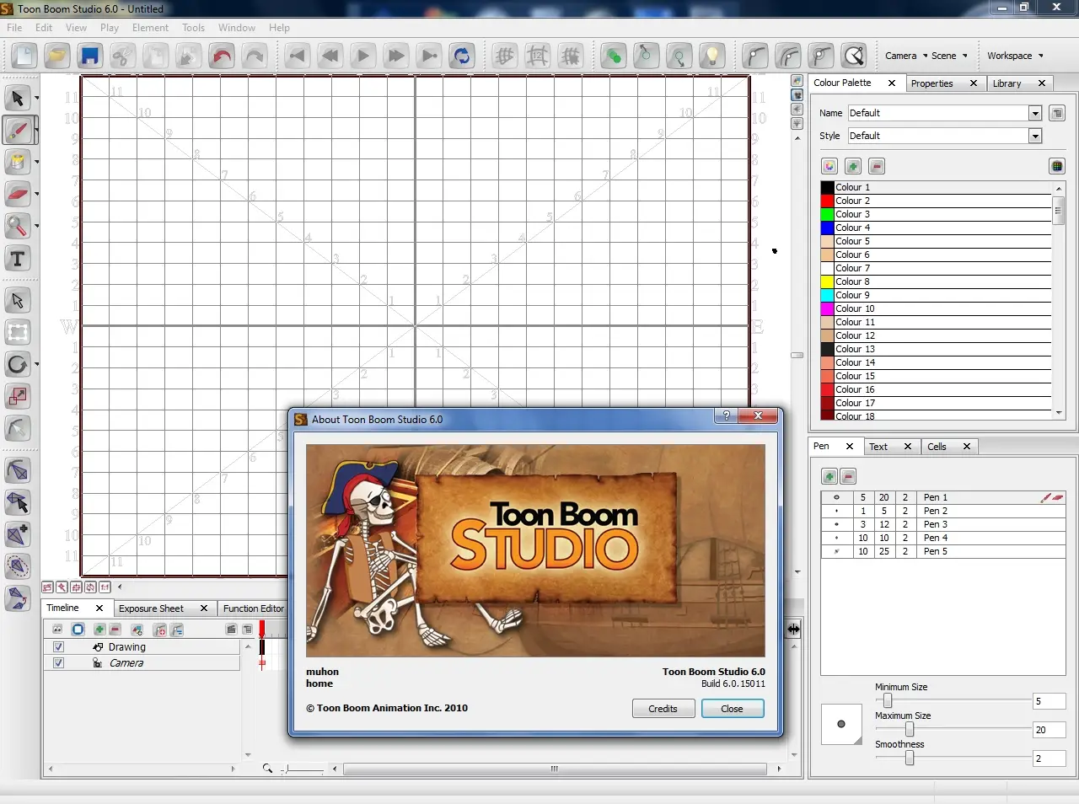Select Pen 3 in the pen list
The image size is (1079, 804).
click(942, 524)
